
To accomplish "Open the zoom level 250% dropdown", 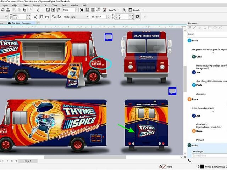I will pos(79,10).
